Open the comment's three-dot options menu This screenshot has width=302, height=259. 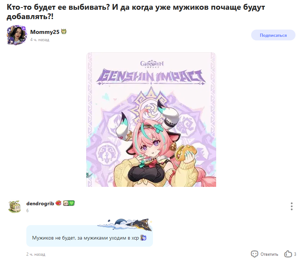292,206
